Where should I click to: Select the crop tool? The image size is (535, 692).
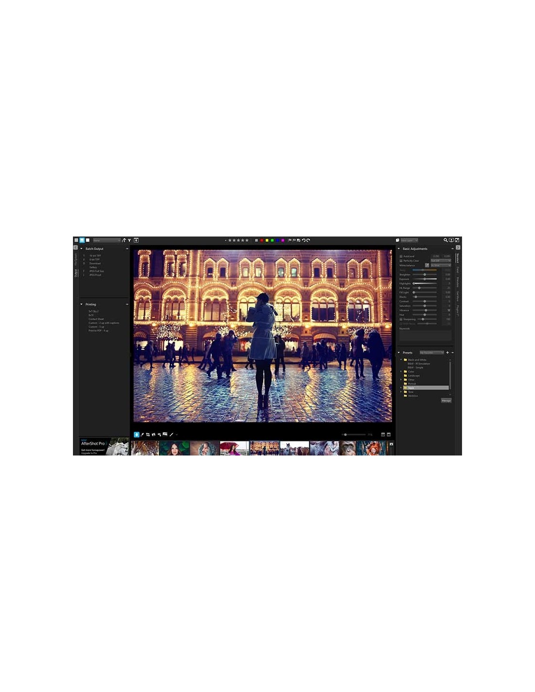pyautogui.click(x=148, y=435)
